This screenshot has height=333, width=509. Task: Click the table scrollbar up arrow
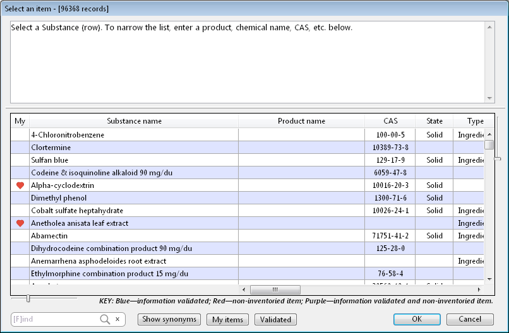point(489,134)
